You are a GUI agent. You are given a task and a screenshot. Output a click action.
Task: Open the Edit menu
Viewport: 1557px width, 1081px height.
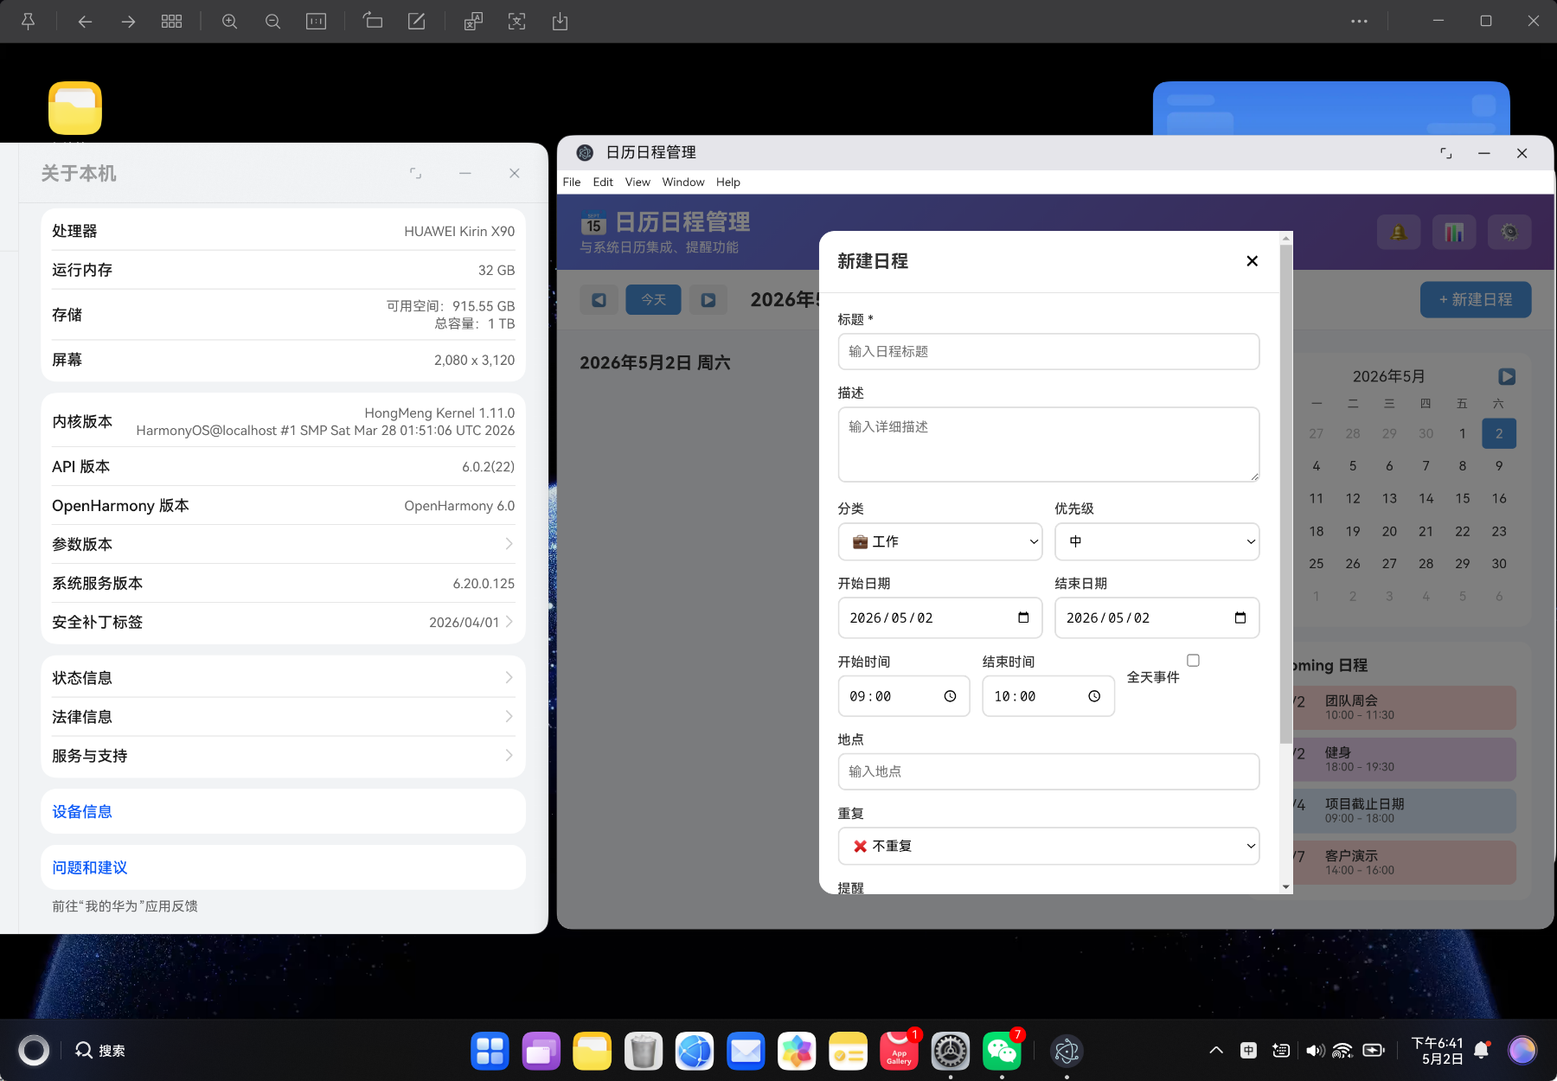[603, 182]
